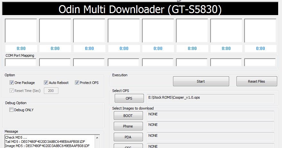Click the Image MD5 line in the Message log
The width and height of the screenshot is (282, 148).
coord(47,146)
